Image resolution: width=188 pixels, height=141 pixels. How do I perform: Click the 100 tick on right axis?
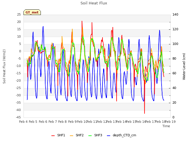175,44
